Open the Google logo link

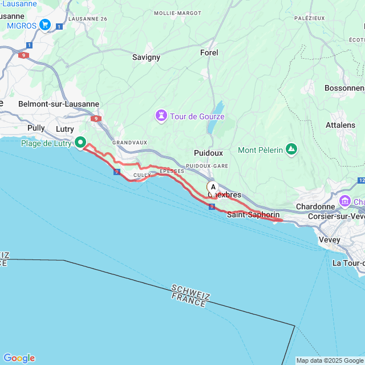point(19,358)
